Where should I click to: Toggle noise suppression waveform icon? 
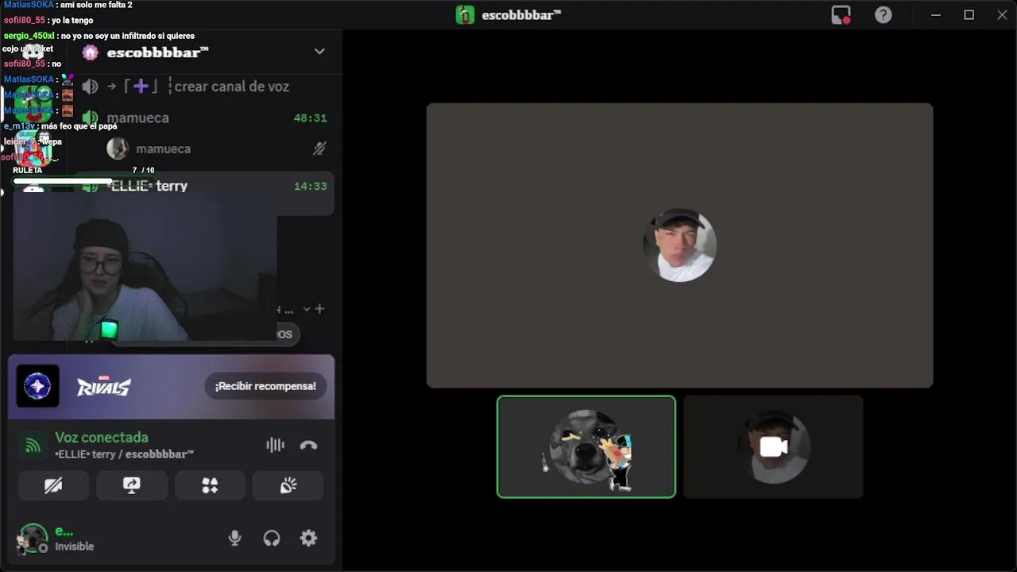point(275,446)
